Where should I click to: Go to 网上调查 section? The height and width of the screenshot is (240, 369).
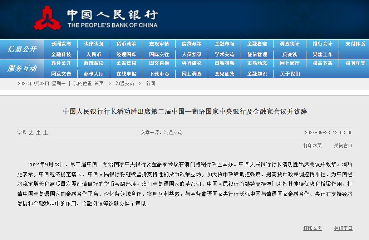tap(192, 74)
